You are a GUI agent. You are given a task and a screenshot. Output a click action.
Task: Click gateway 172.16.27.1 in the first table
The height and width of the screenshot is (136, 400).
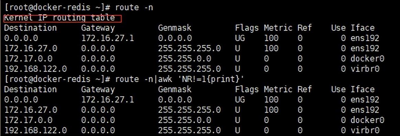108,38
